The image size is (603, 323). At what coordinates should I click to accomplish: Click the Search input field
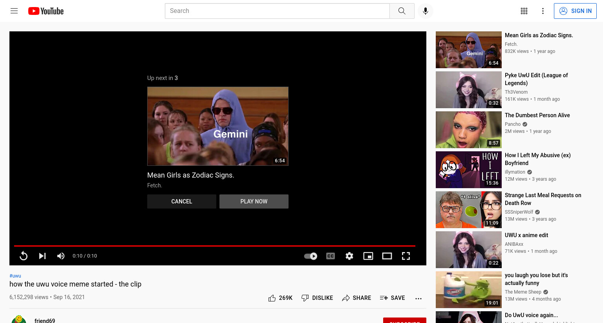click(x=277, y=11)
